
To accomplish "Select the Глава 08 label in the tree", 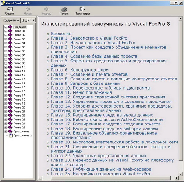I will point(19,59).
